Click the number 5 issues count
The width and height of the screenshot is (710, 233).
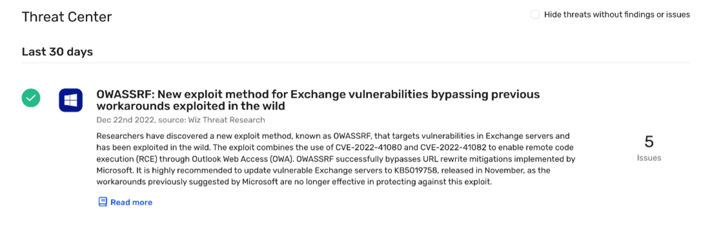point(649,142)
